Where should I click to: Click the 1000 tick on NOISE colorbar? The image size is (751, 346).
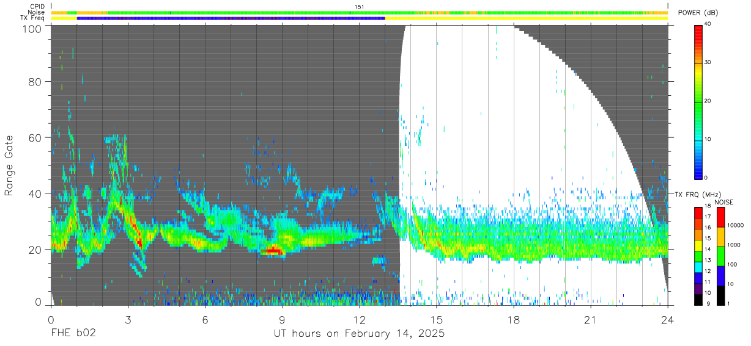tap(734, 245)
